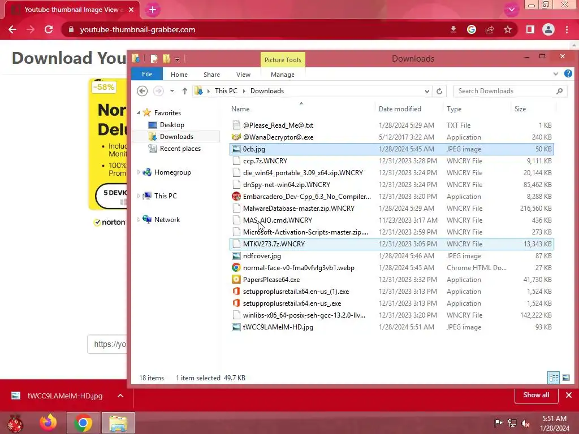The width and height of the screenshot is (579, 434).
Task: Click the search magnifier in Search Downloads
Action: 559,91
